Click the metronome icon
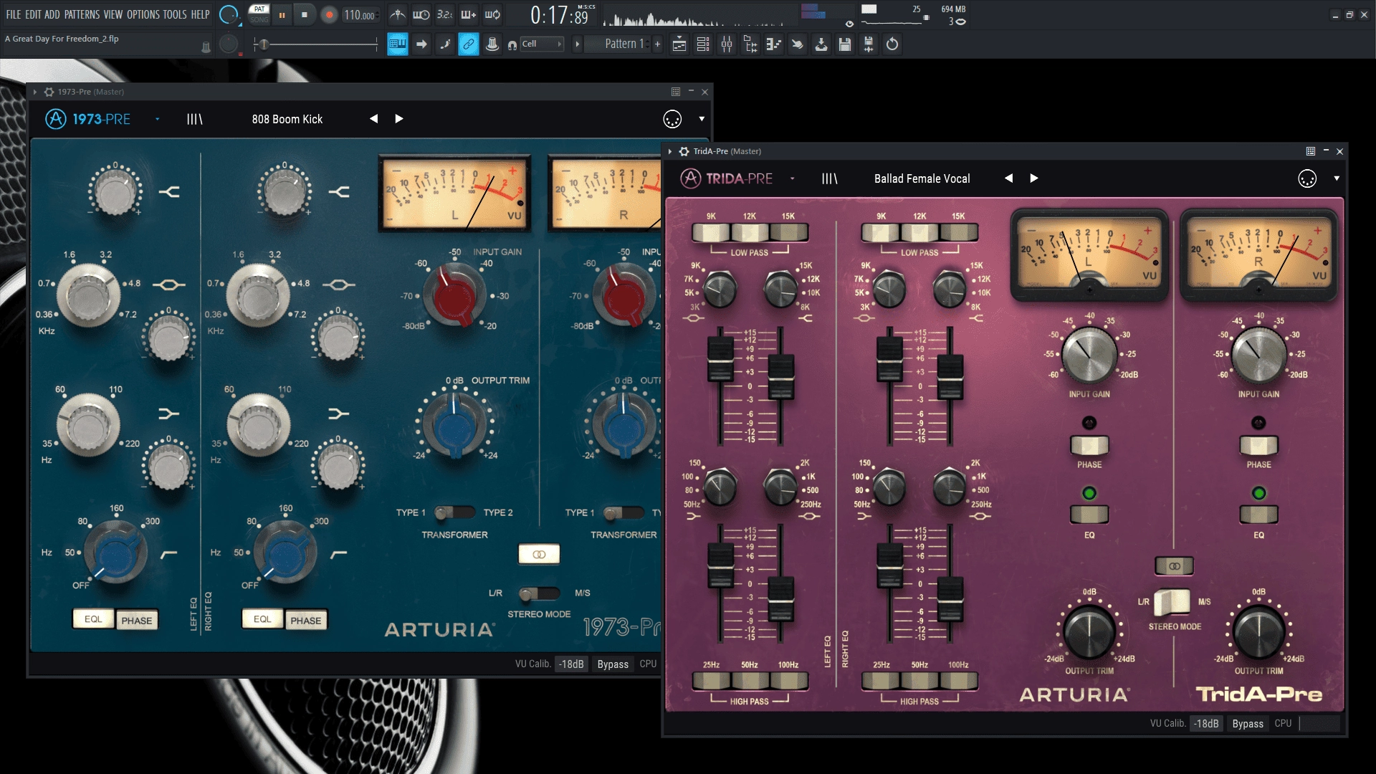This screenshot has width=1376, height=774. 397,14
